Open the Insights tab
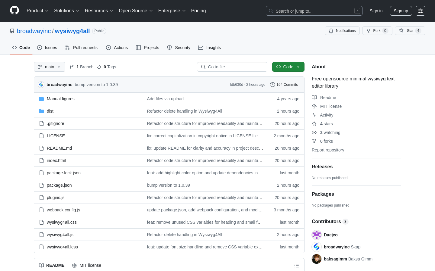Screen dimensions: 435x271 click(x=209, y=48)
